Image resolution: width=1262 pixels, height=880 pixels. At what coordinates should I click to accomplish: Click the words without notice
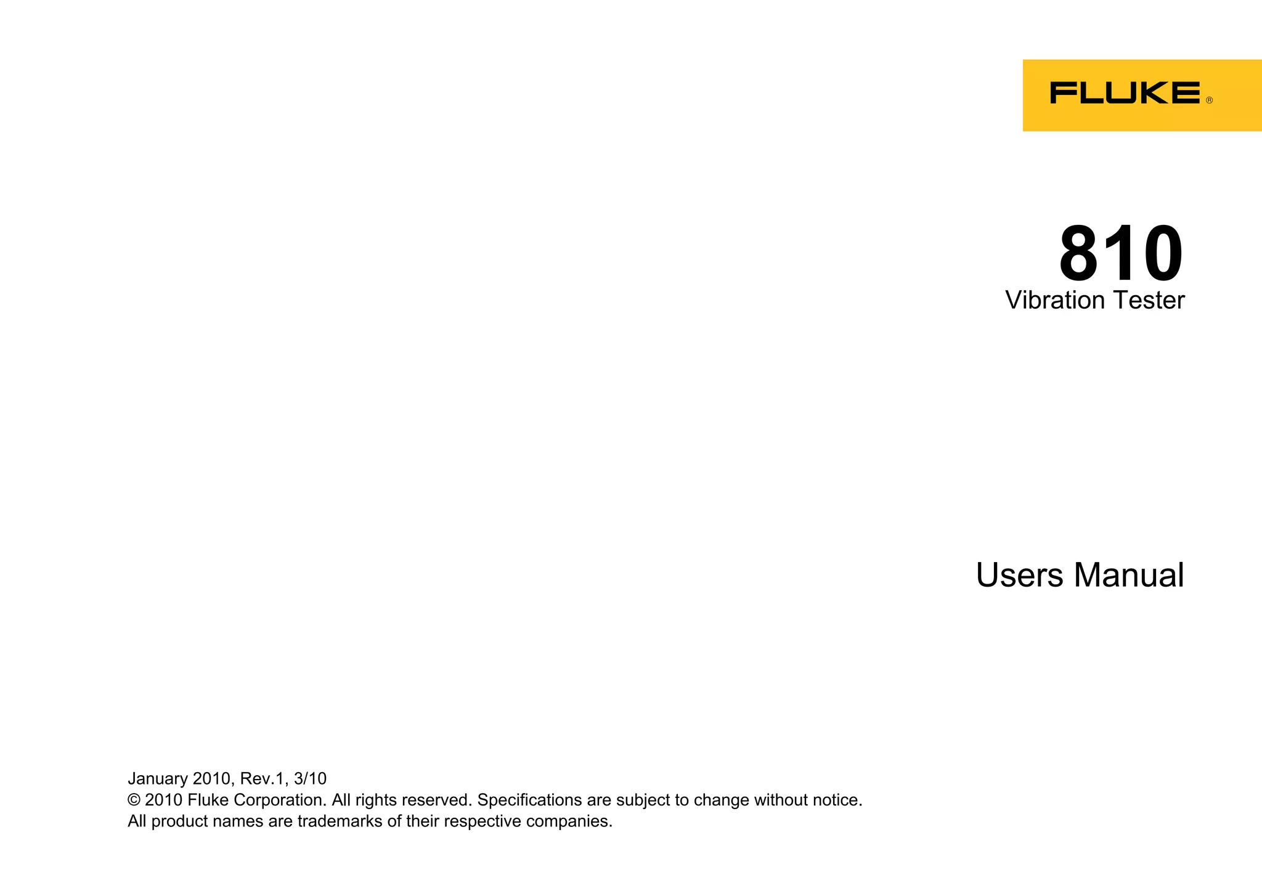[808, 800]
